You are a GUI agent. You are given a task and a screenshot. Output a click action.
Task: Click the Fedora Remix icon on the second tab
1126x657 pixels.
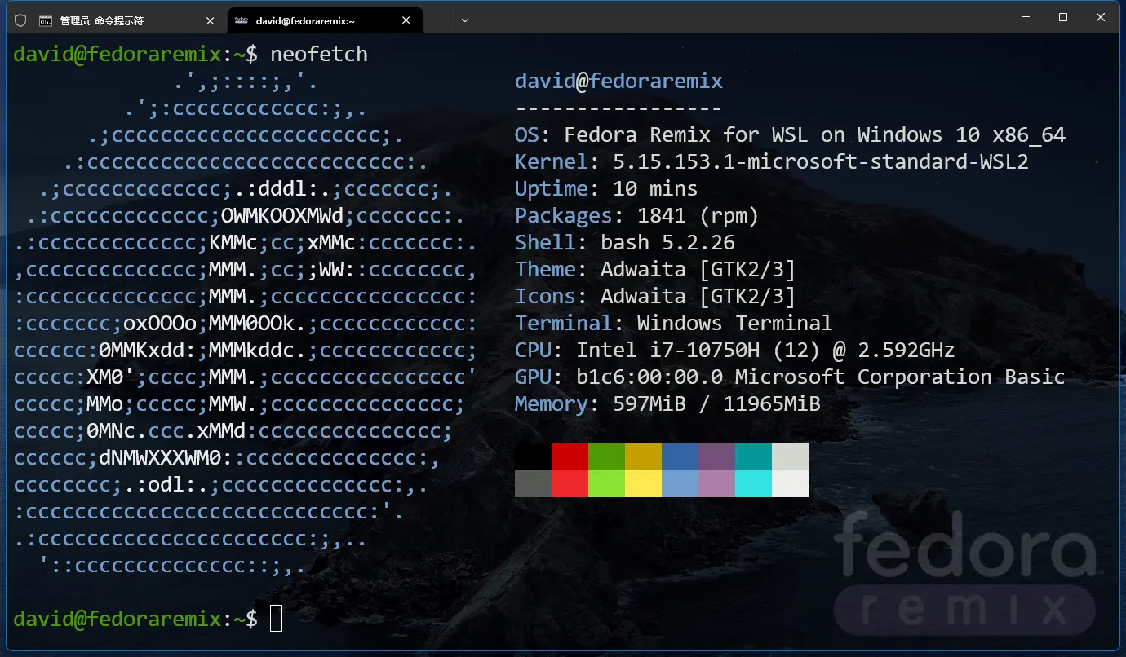(242, 20)
